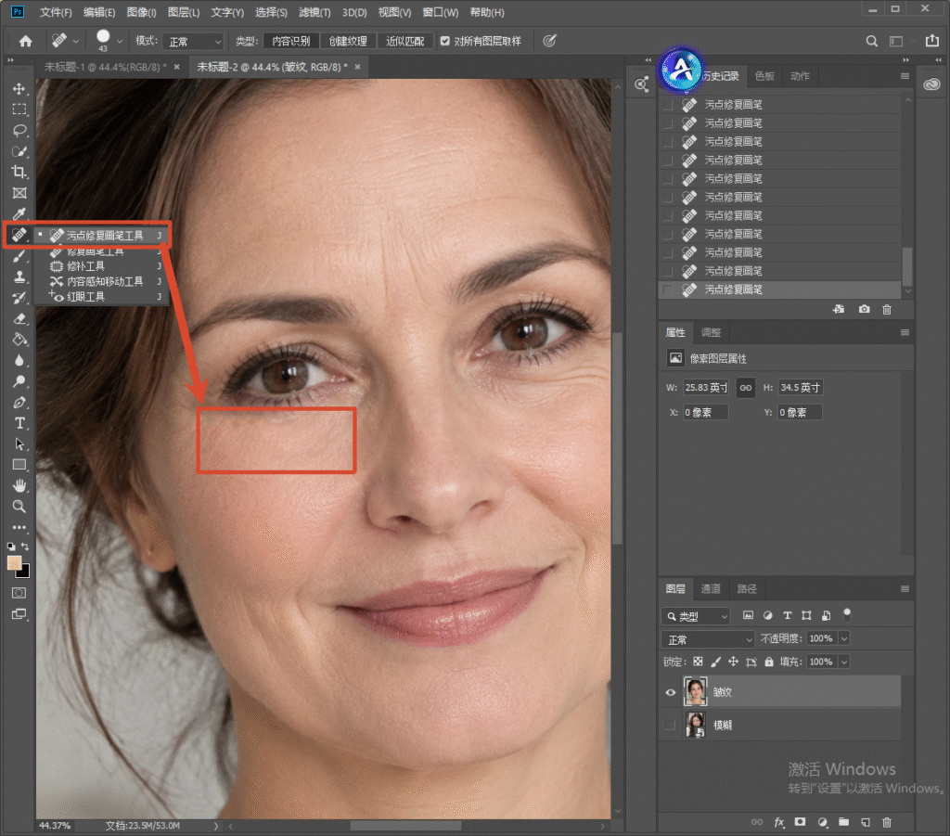The width and height of the screenshot is (950, 836).
Task: Select the Rectangular Marquee tool
Action: [19, 109]
